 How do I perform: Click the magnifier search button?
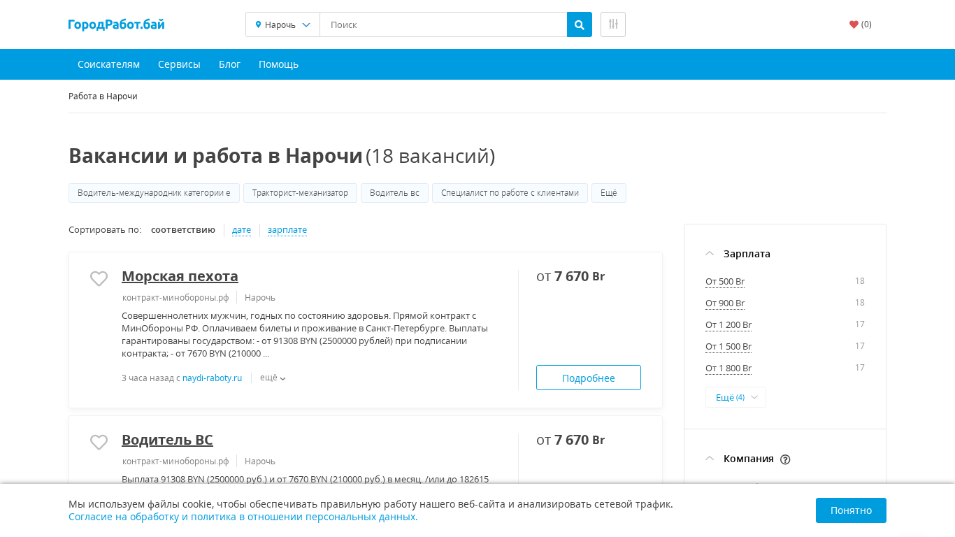(579, 24)
